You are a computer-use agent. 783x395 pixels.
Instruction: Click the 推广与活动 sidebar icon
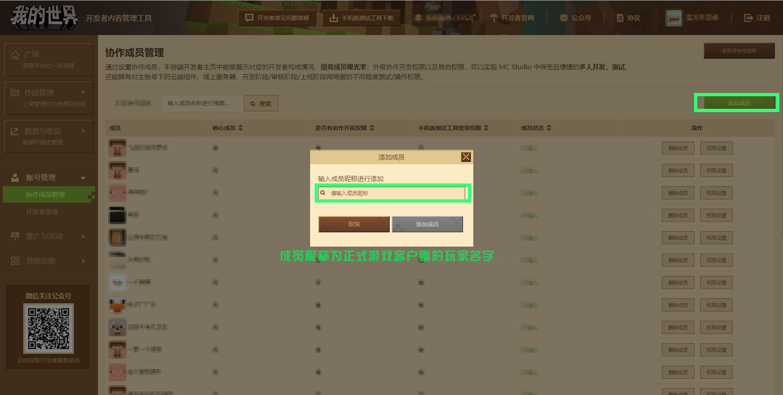[15, 236]
